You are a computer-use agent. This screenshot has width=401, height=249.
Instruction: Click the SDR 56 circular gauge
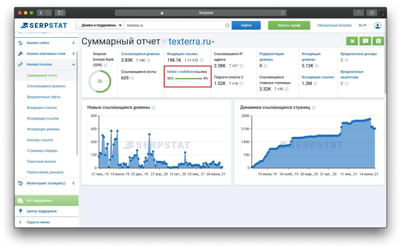(100, 81)
